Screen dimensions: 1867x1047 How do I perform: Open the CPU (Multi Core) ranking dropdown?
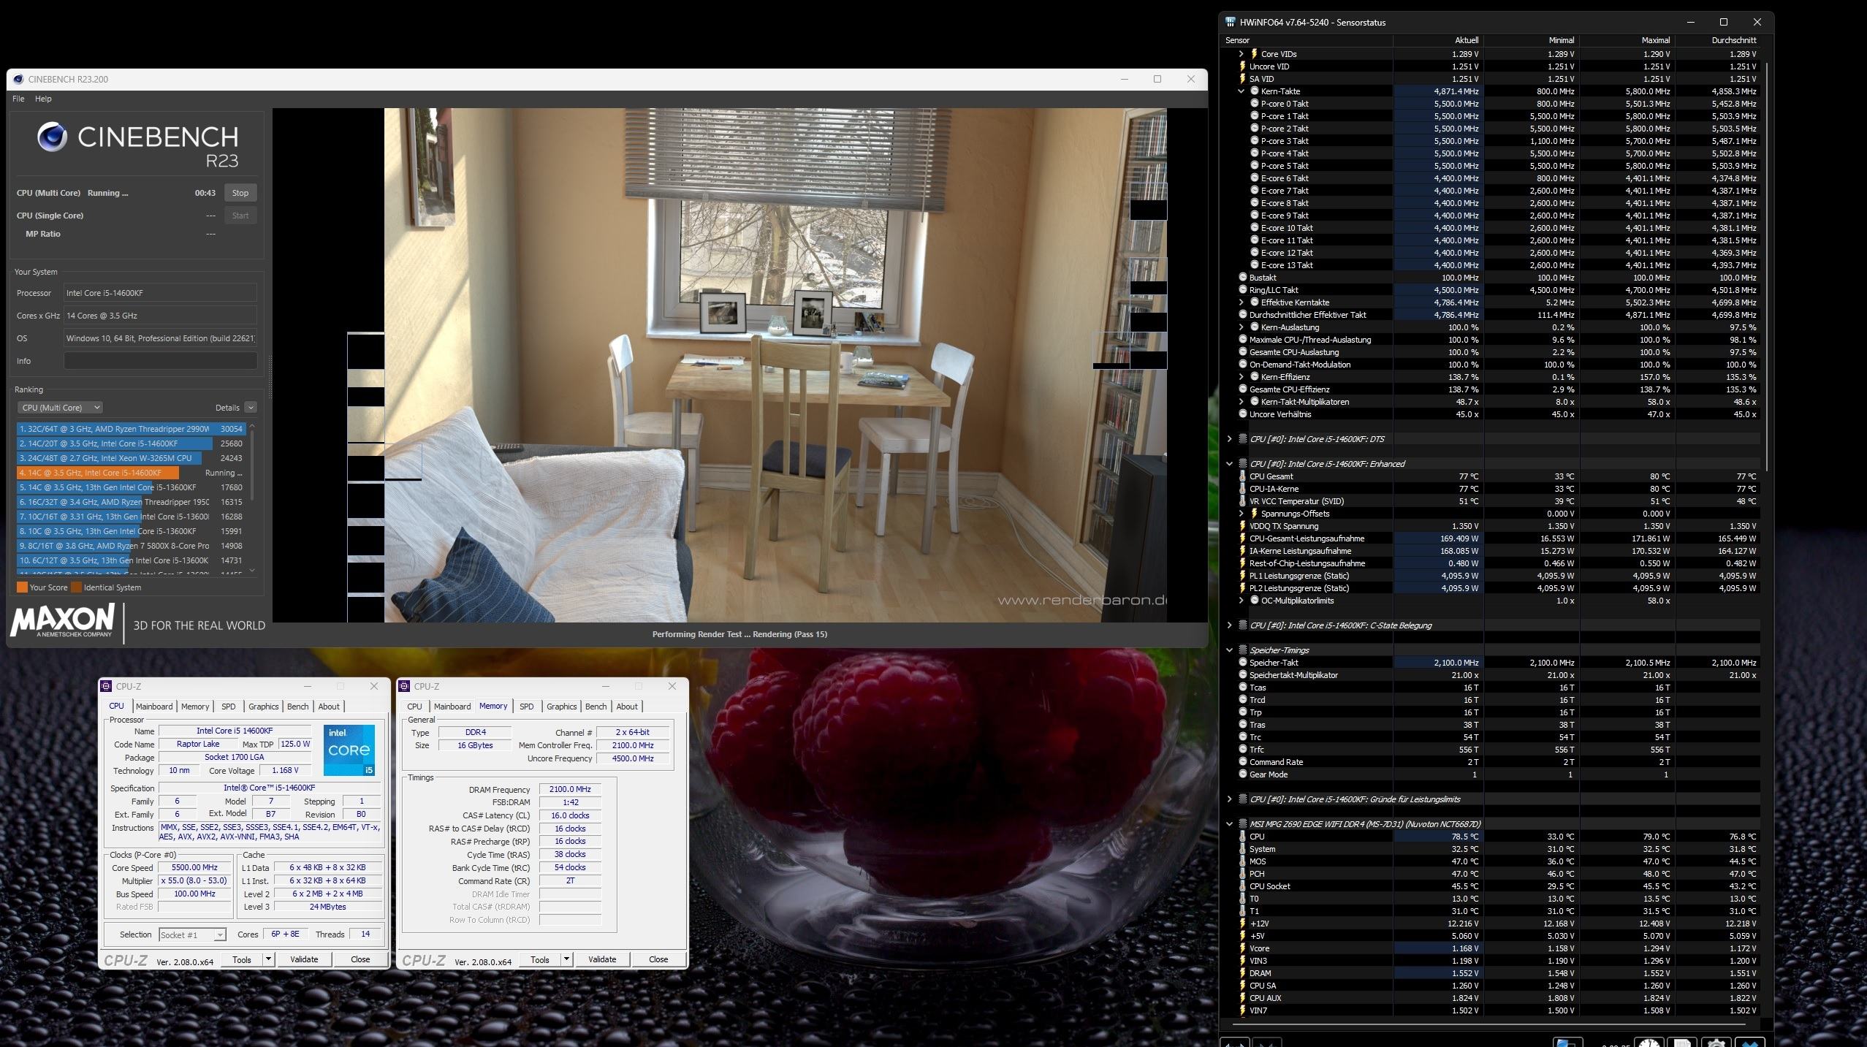pyautogui.click(x=60, y=408)
